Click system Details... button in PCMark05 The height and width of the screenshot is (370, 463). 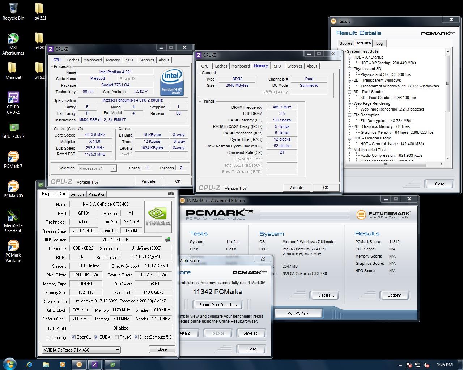[326, 295]
